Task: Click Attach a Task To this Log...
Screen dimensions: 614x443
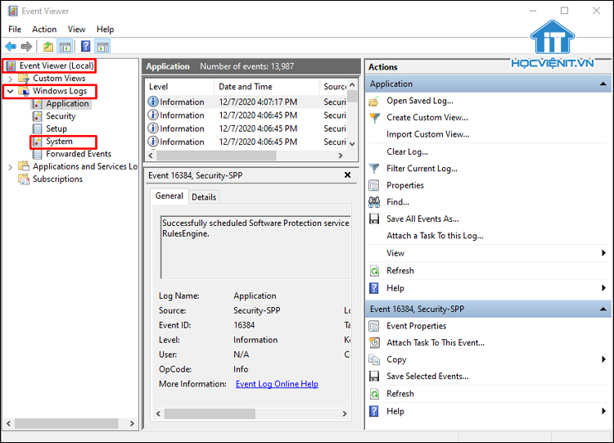Action: [435, 235]
